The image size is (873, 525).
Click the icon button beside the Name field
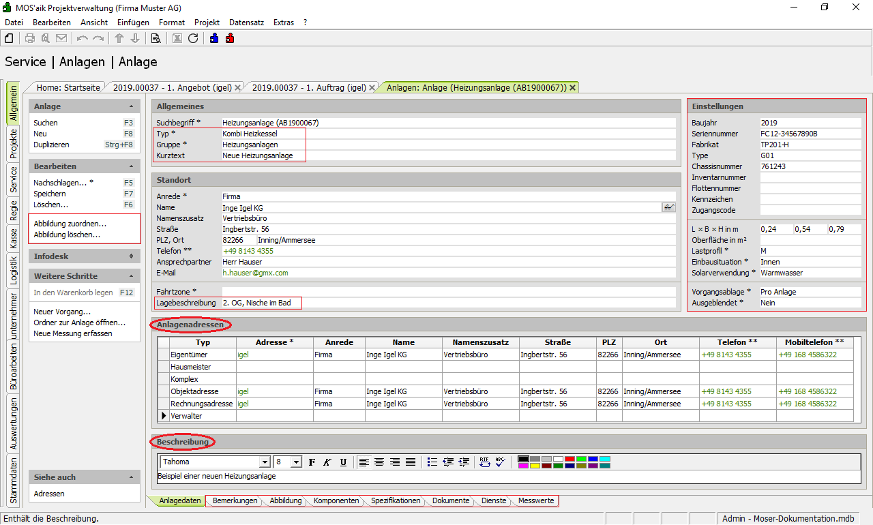point(668,207)
